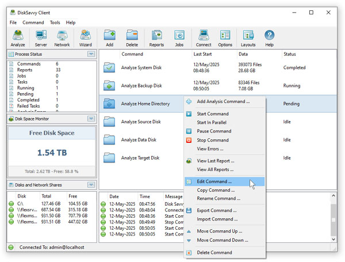
Task: Click the Running status of Backup Disk
Action: [x=292, y=86]
